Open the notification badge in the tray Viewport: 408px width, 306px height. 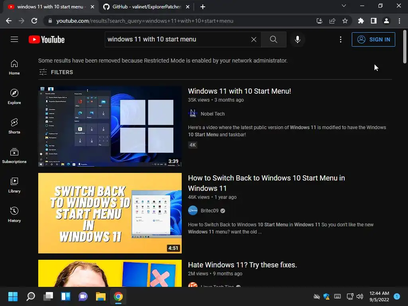pos(397,296)
